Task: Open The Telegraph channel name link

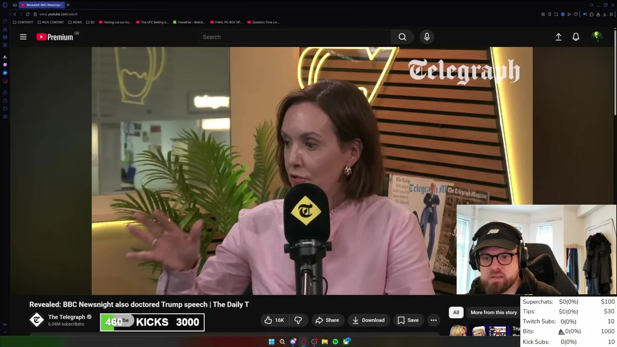Action: point(67,317)
